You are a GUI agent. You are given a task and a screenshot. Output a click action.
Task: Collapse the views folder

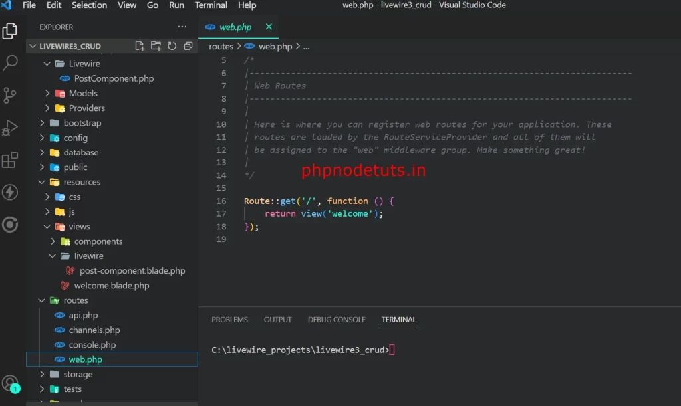47,227
